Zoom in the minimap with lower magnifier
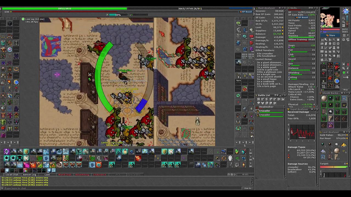The image size is (351, 197). tap(344, 22)
